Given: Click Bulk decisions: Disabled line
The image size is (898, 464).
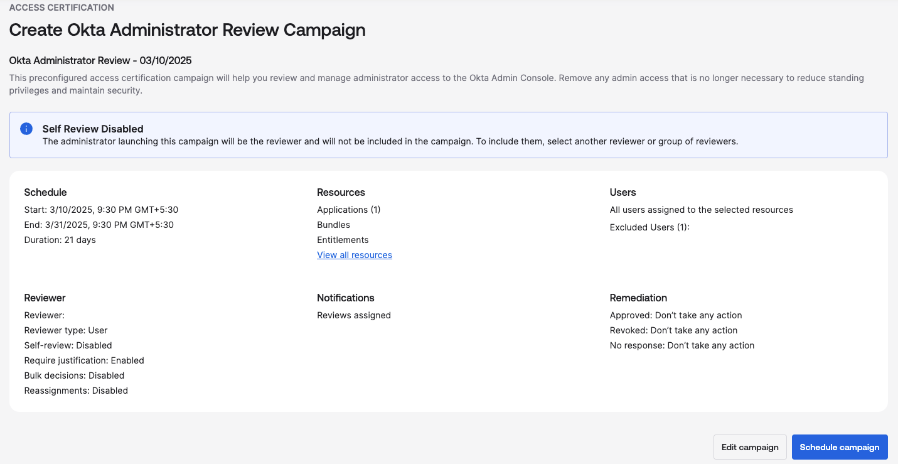Looking at the screenshot, I should pyautogui.click(x=74, y=375).
